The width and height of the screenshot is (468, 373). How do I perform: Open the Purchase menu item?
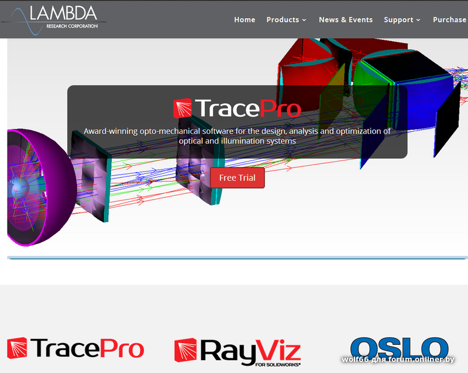pyautogui.click(x=449, y=20)
